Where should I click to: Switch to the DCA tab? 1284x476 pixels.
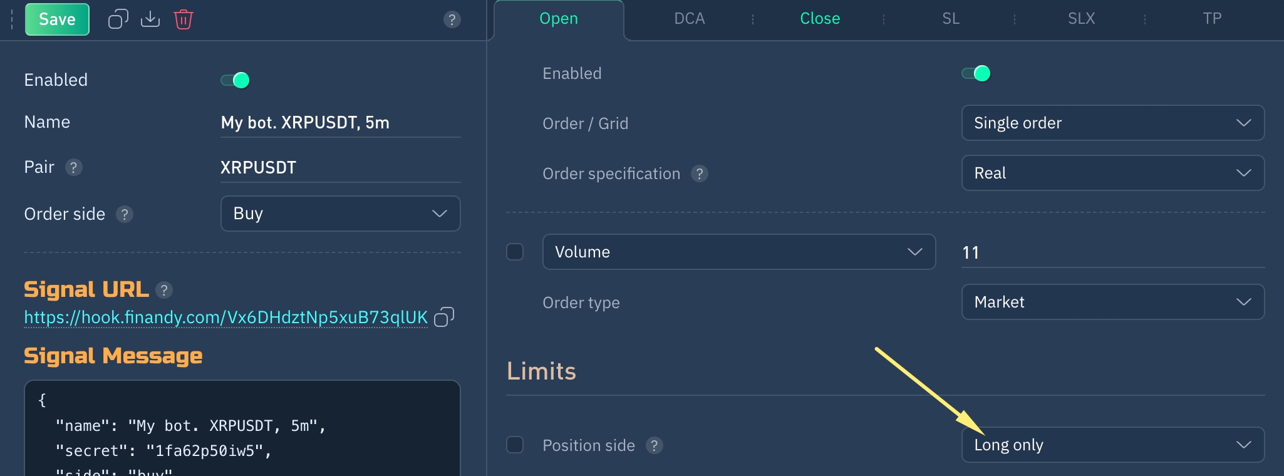pyautogui.click(x=689, y=19)
